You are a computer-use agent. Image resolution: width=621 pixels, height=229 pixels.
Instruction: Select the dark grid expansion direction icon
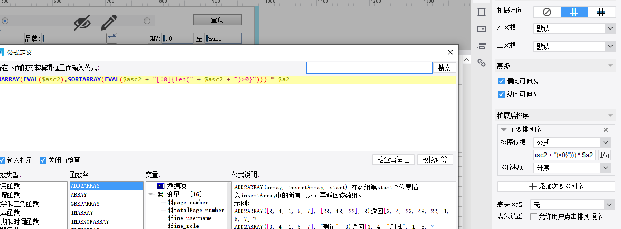[x=601, y=12]
